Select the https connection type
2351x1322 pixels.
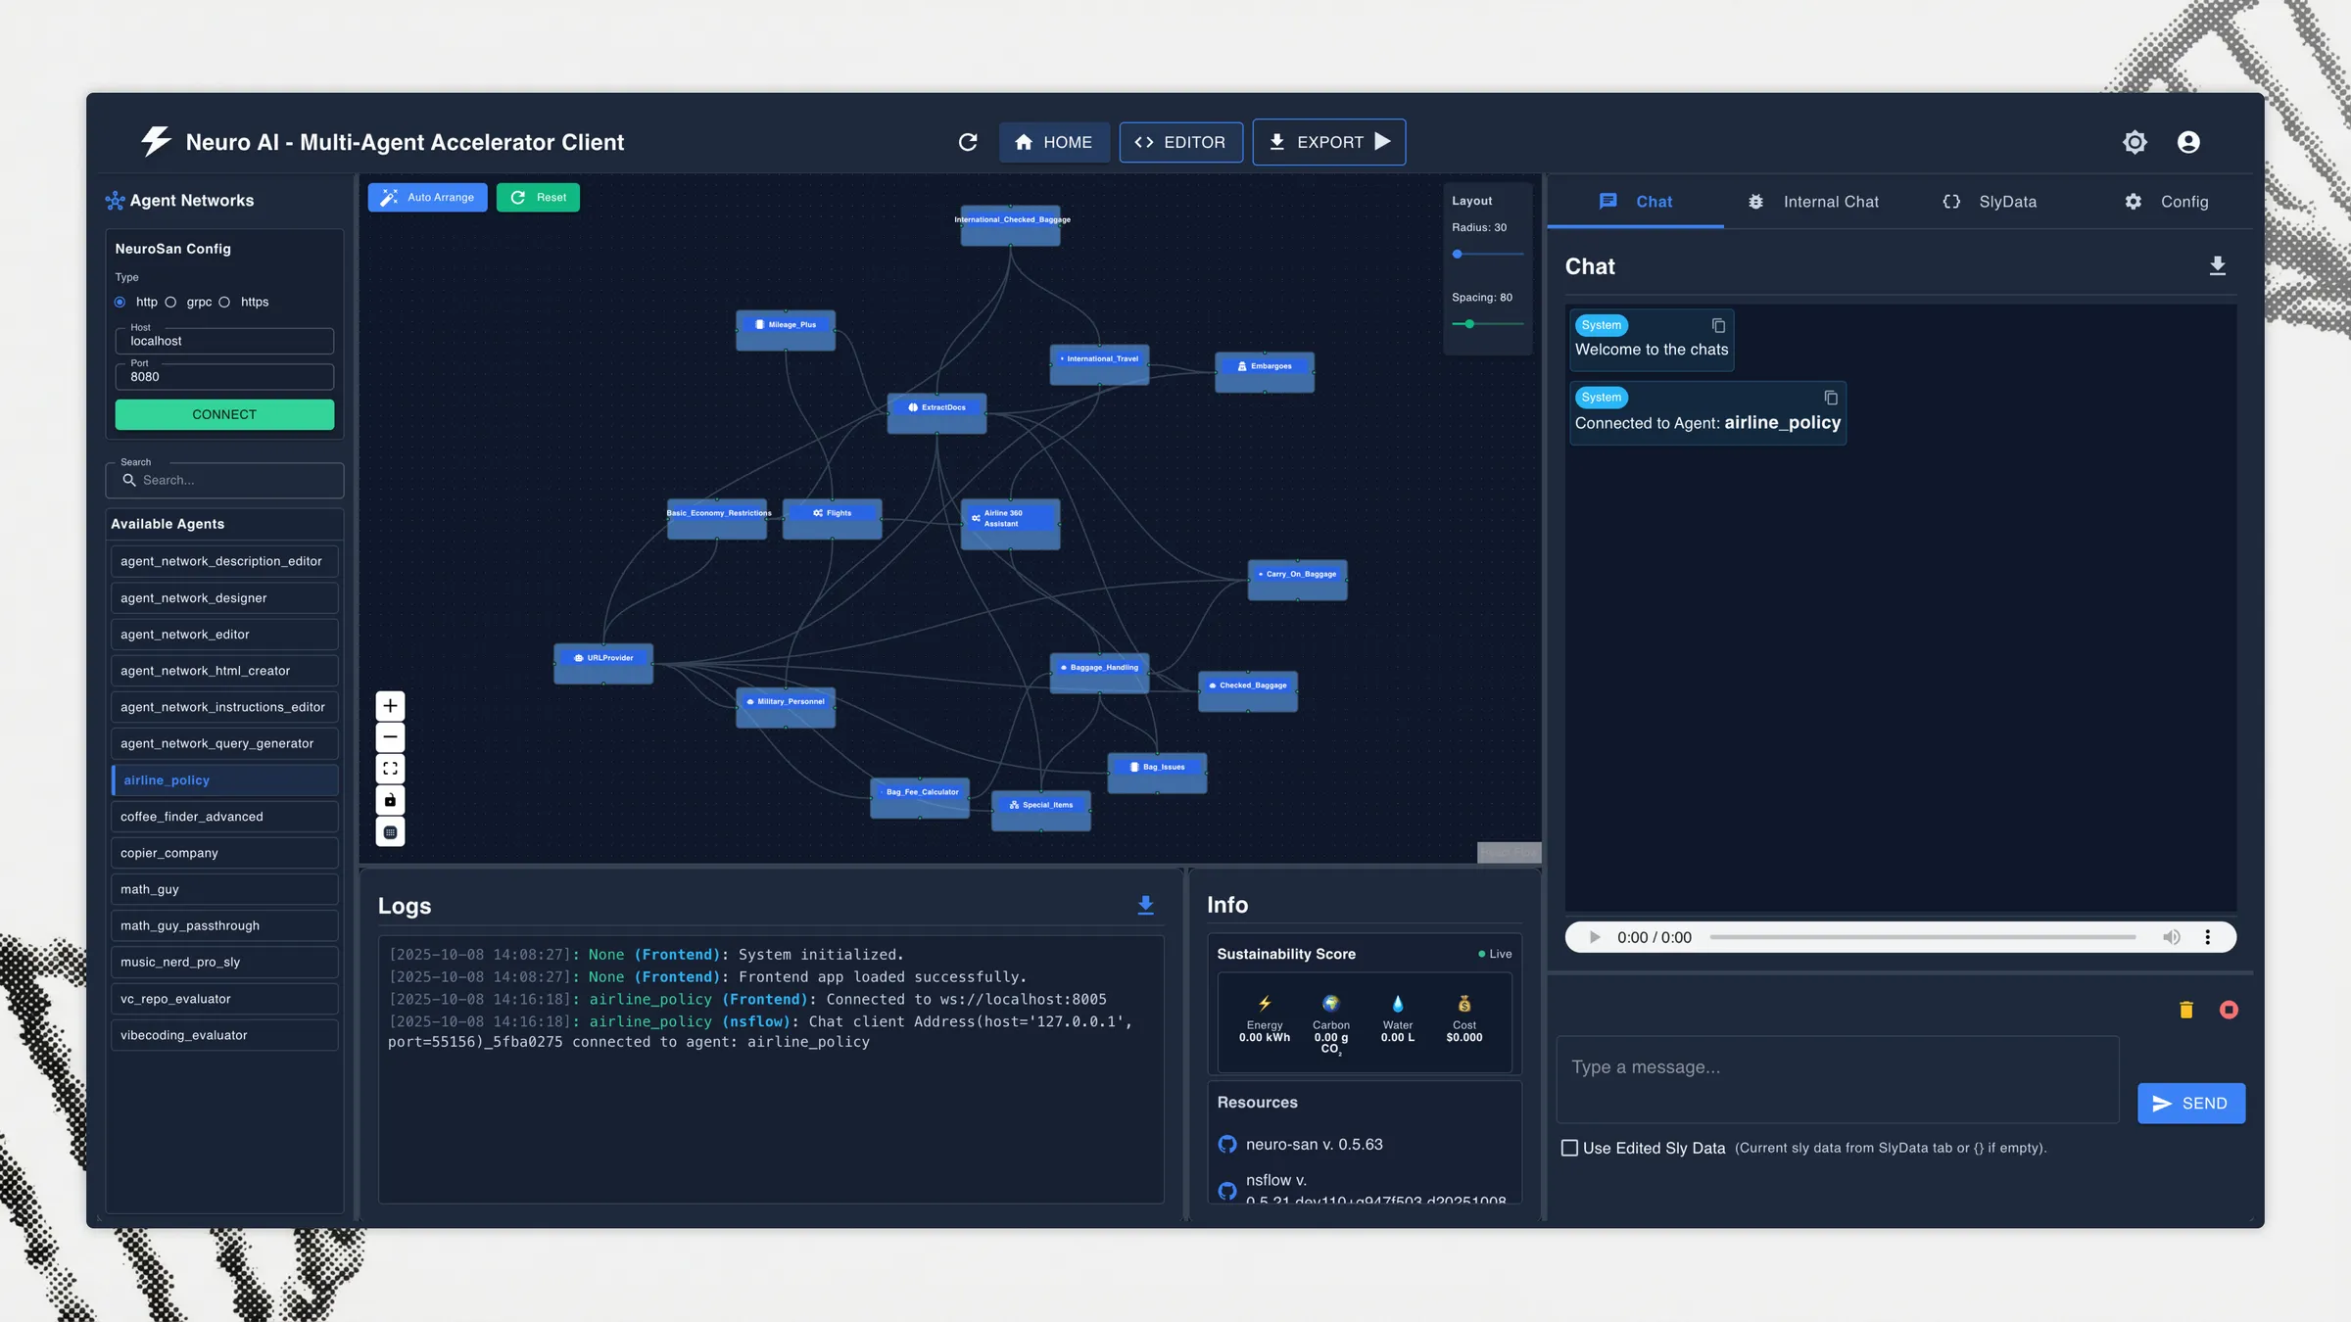[224, 303]
